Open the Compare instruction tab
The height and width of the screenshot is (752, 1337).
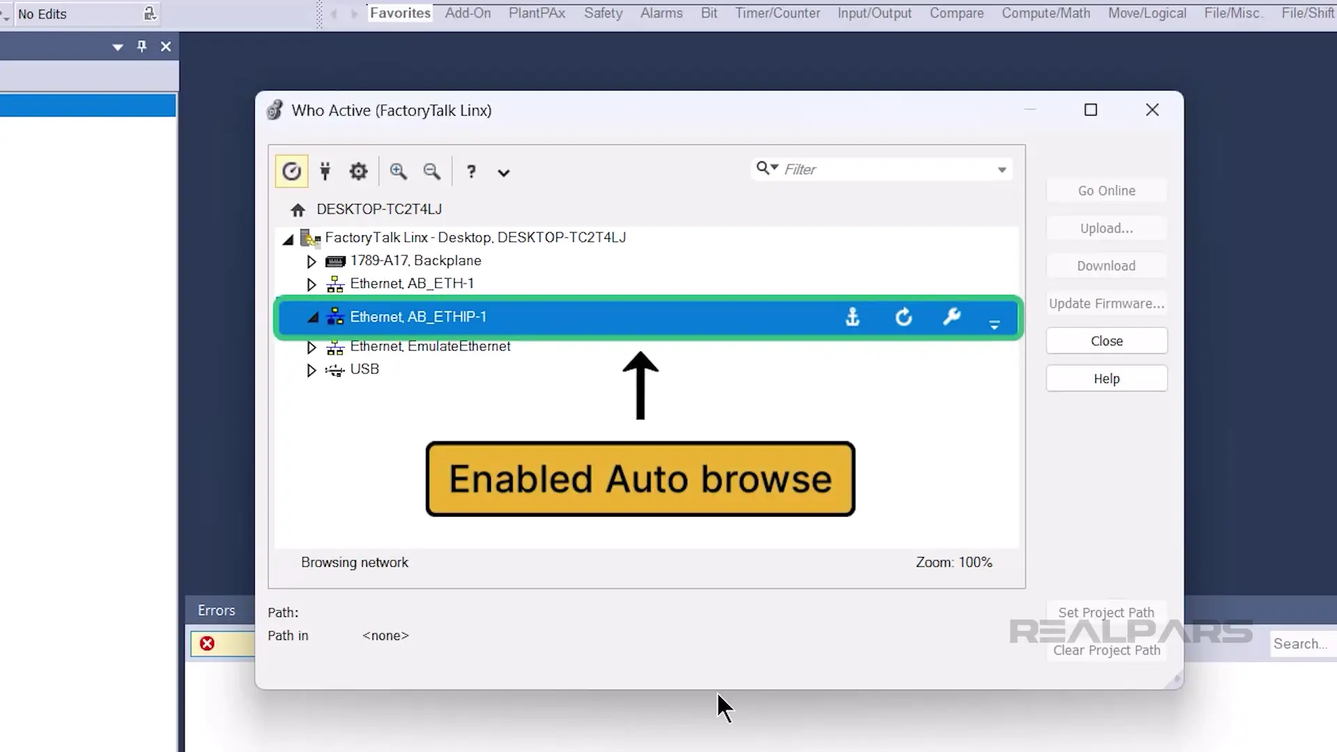click(957, 13)
